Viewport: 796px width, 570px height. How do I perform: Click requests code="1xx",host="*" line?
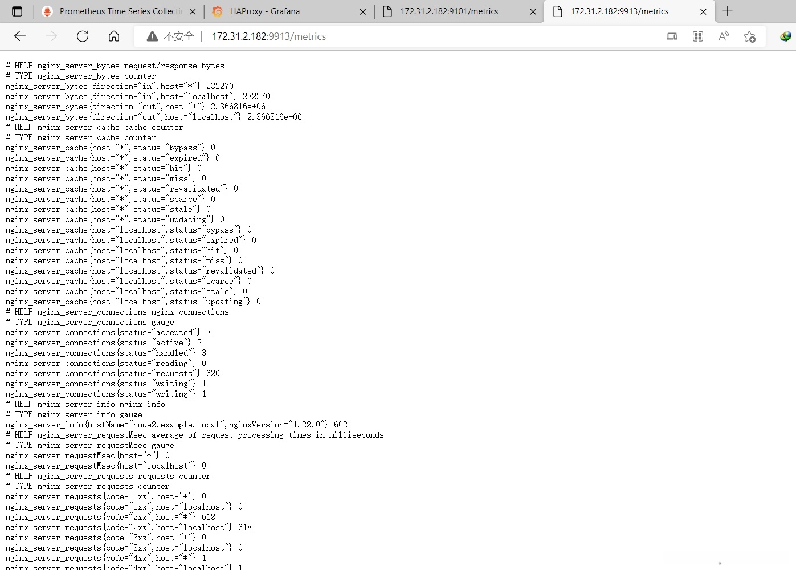pyautogui.click(x=106, y=496)
